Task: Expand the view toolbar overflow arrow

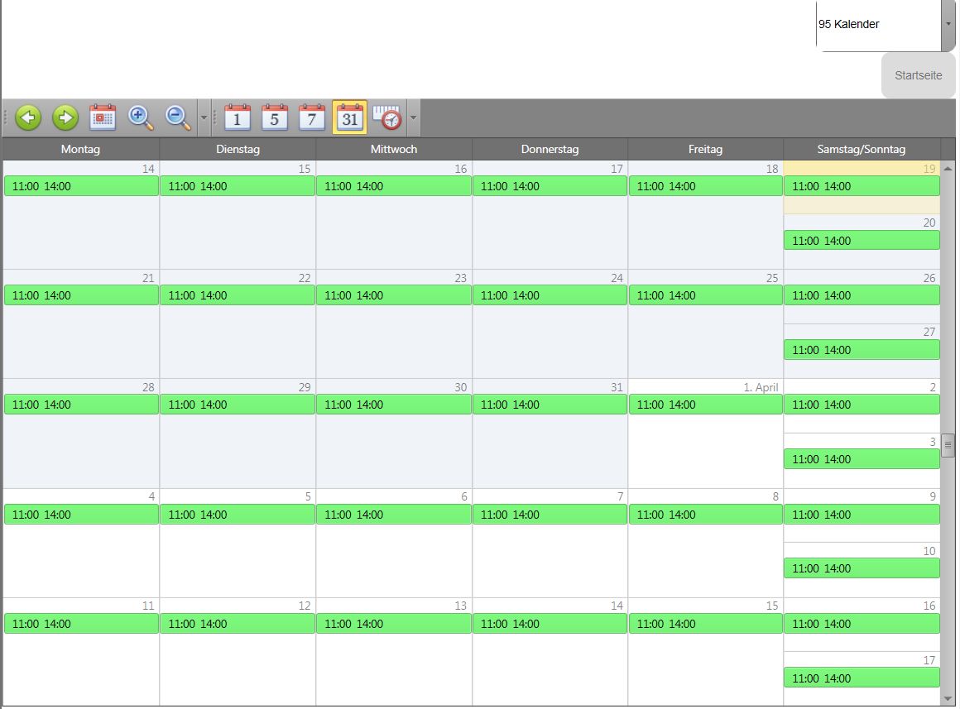Action: point(414,119)
